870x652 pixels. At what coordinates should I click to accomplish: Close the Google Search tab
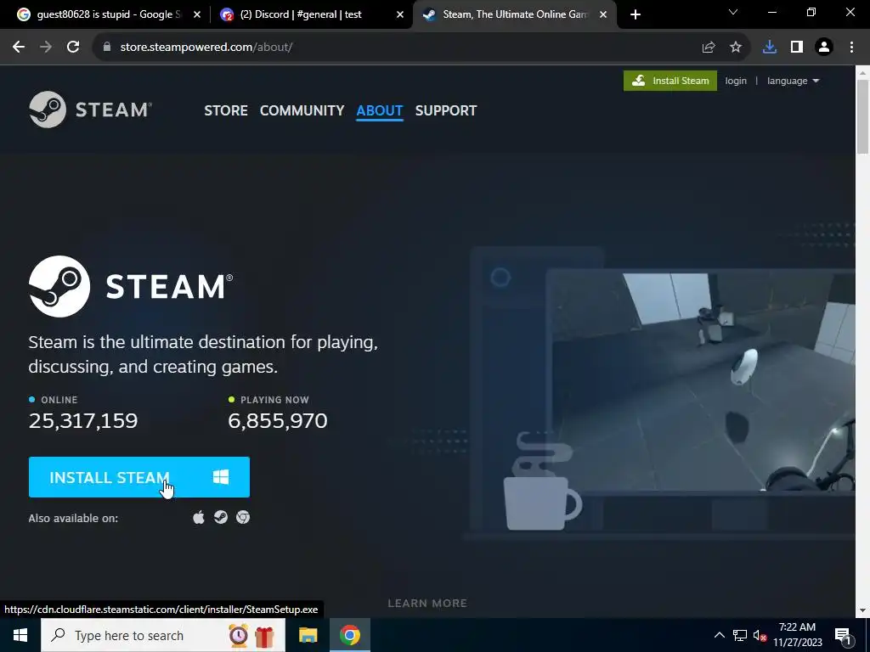tap(197, 15)
